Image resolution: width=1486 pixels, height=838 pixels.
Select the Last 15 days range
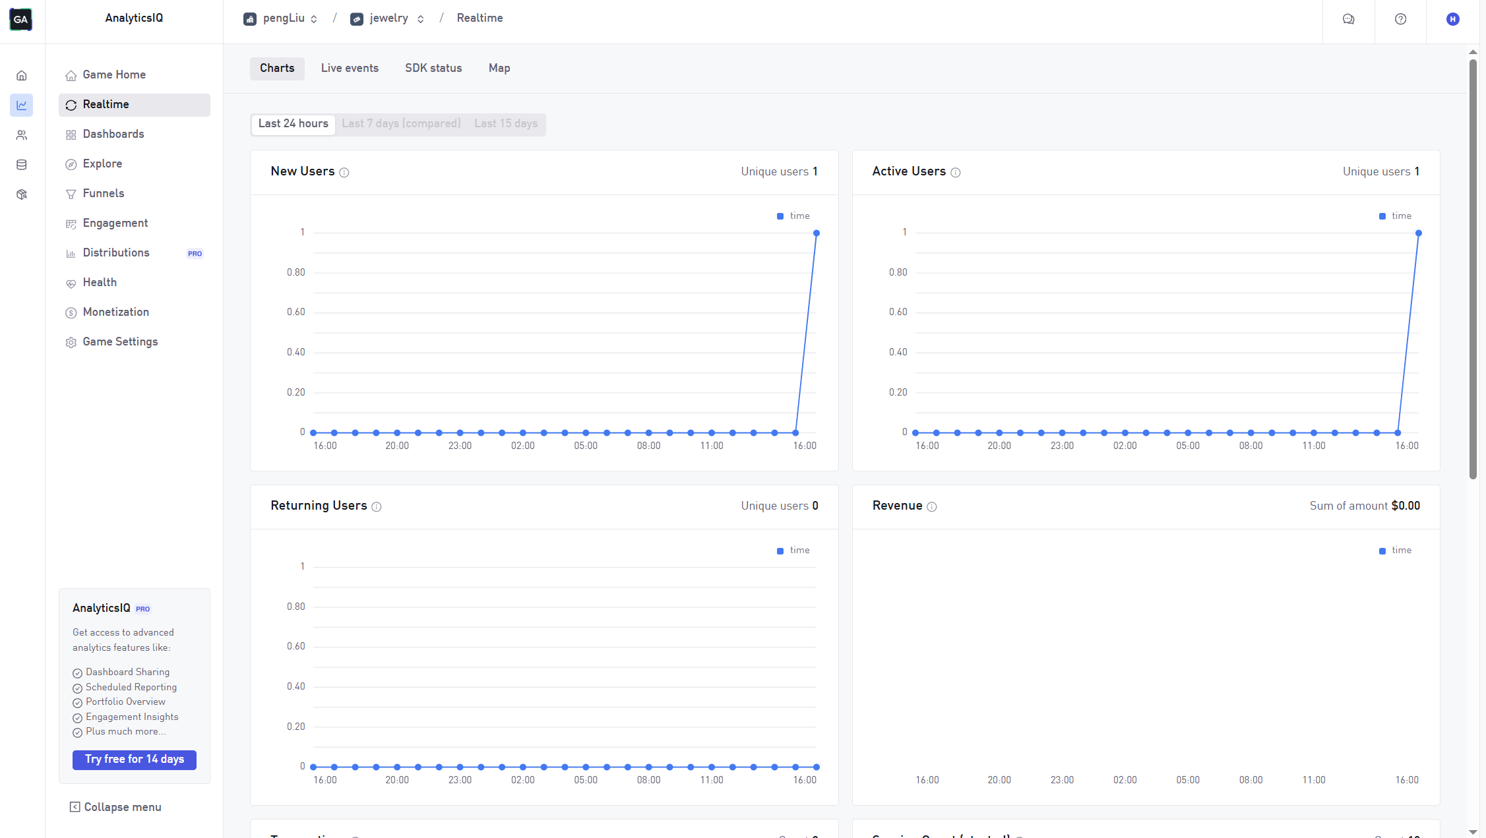click(x=506, y=124)
